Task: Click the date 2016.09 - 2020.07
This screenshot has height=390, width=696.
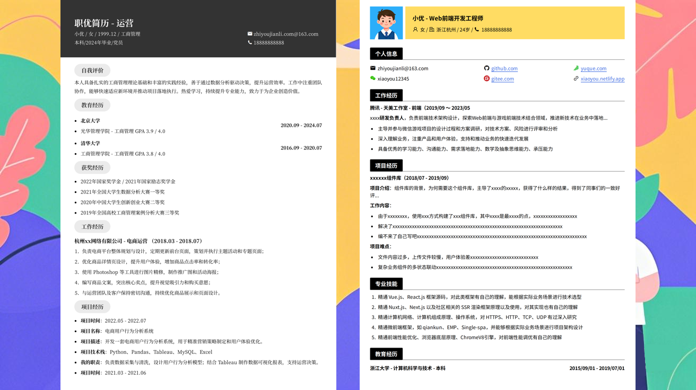Action: [x=301, y=148]
